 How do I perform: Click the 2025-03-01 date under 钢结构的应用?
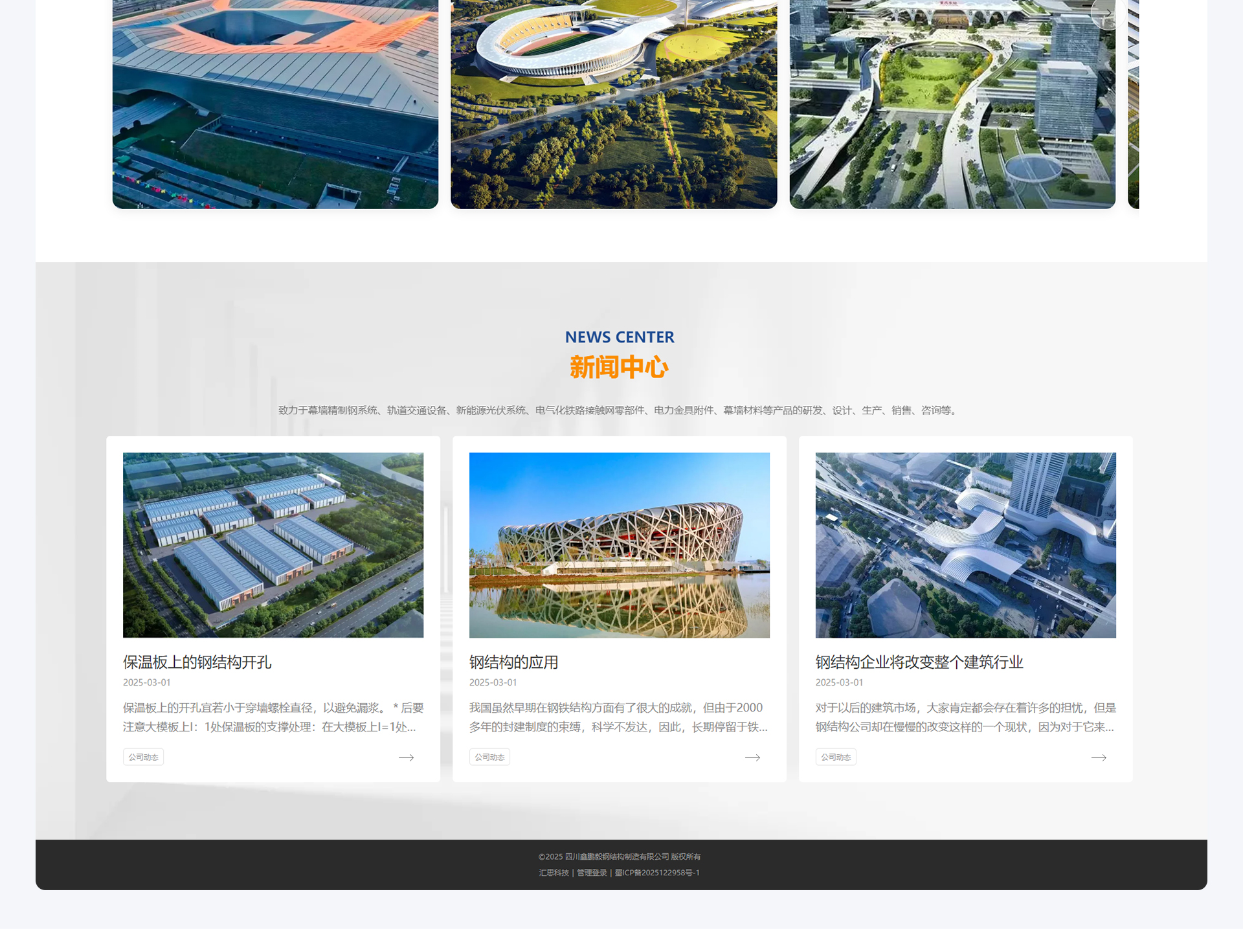point(493,682)
